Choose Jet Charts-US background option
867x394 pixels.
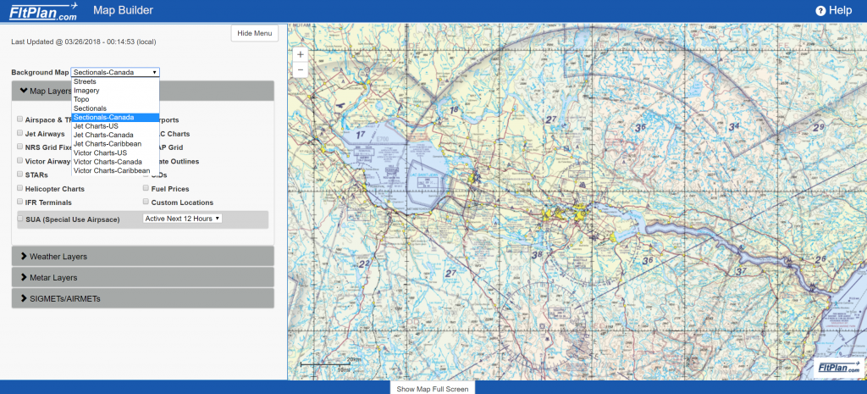coord(96,126)
